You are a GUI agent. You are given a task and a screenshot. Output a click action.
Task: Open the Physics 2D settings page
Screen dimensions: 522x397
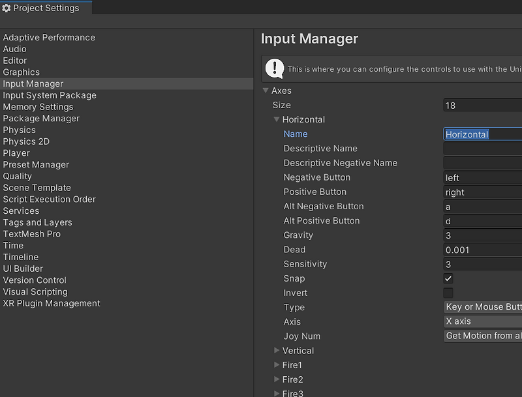[x=26, y=141]
